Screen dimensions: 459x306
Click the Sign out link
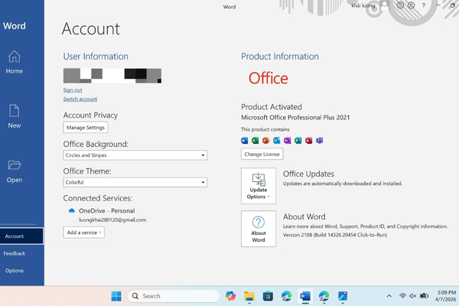[73, 90]
